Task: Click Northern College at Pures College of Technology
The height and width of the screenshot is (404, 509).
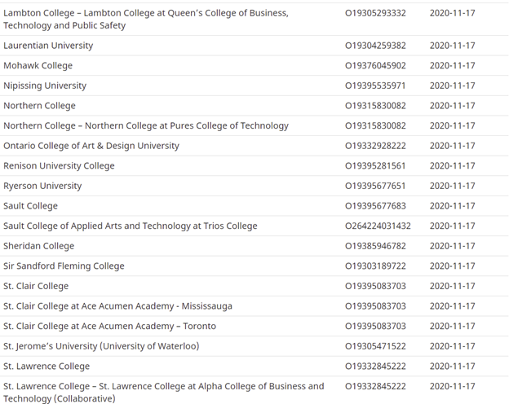Action: [x=146, y=125]
